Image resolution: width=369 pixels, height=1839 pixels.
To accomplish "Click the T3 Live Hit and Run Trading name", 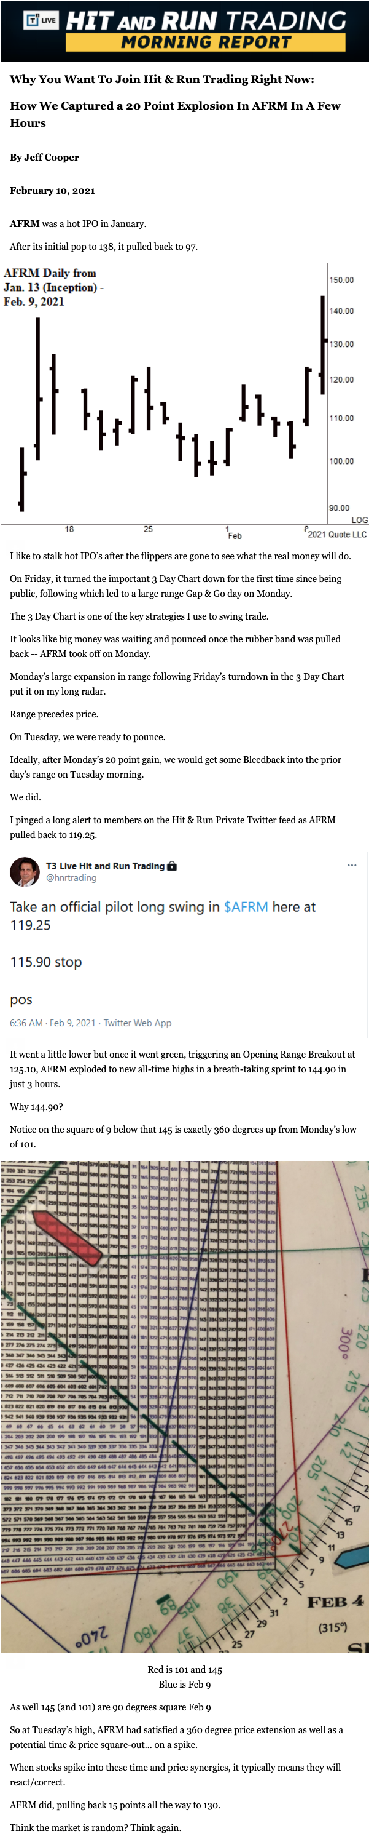I will [x=105, y=866].
